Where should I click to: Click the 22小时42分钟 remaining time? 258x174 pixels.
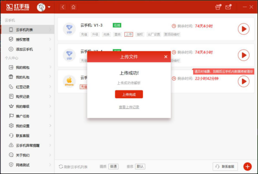tap(206, 79)
